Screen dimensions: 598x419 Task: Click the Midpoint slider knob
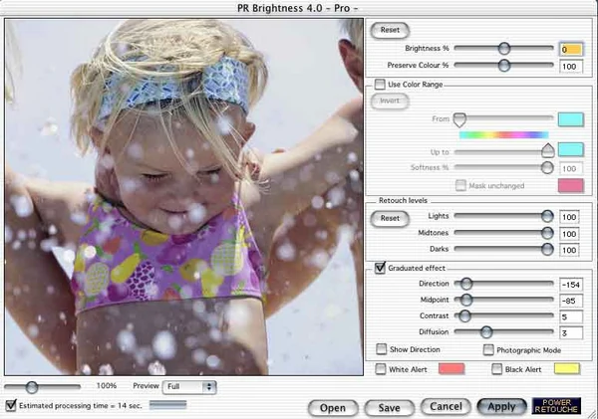(466, 301)
